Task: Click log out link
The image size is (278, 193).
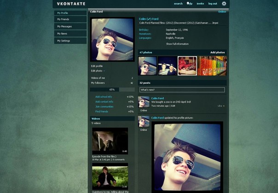Action: (x=213, y=4)
